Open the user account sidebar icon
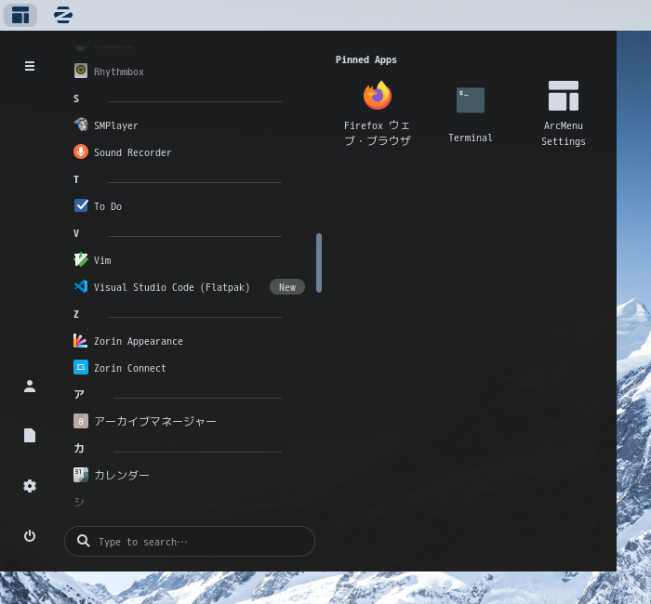Screen dimensions: 651x604 pos(30,387)
